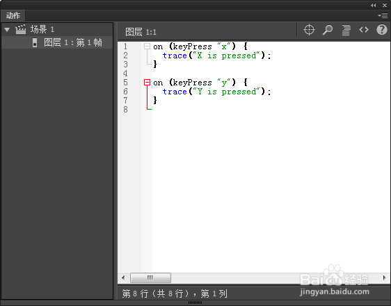Screen dimensions: 391x306
Task: Click the scroll right arrow
Action: click(x=385, y=278)
